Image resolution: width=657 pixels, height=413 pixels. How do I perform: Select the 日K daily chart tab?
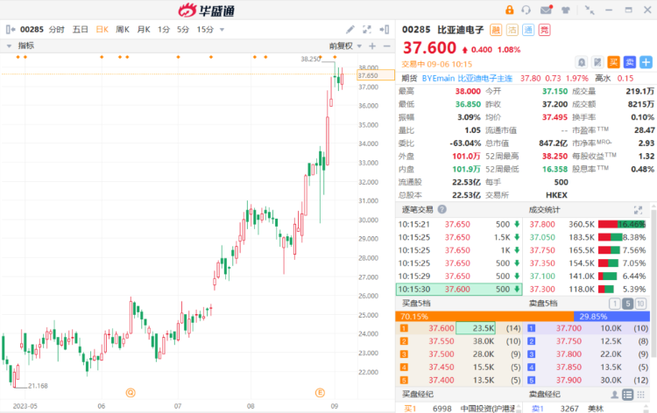[102, 29]
